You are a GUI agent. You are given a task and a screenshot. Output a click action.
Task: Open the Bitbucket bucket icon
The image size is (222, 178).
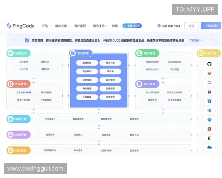pyautogui.click(x=209, y=101)
